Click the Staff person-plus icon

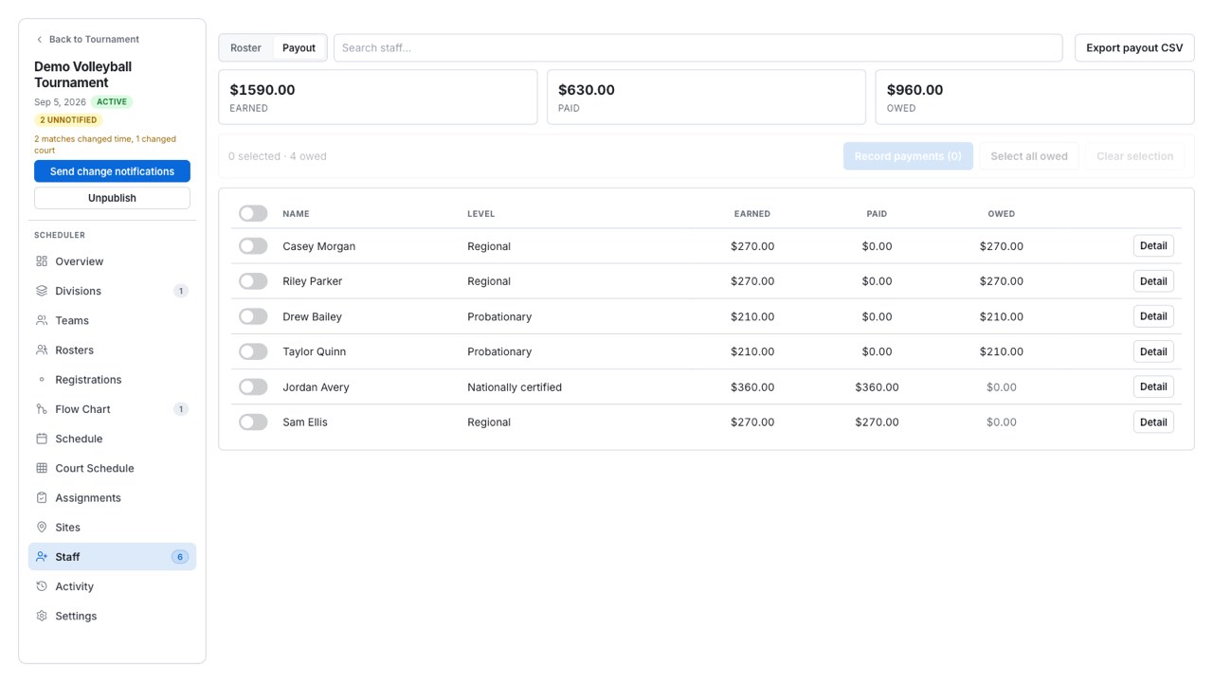[x=42, y=557]
